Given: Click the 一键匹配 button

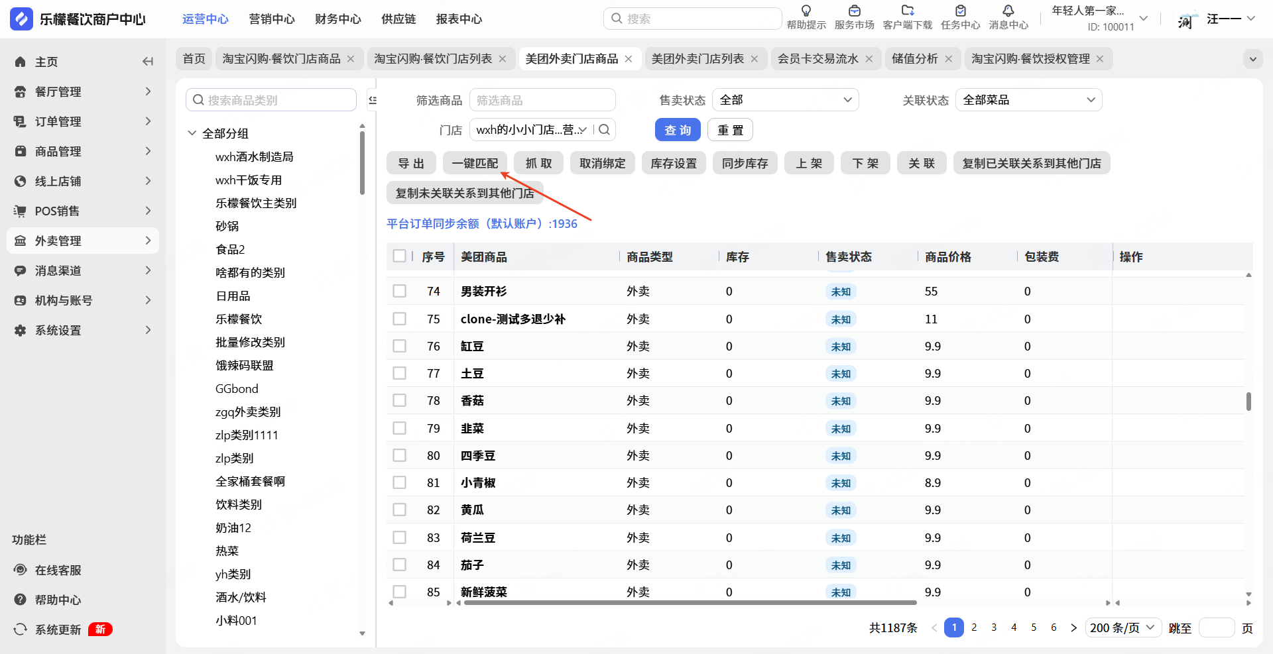Looking at the screenshot, I should [x=475, y=163].
